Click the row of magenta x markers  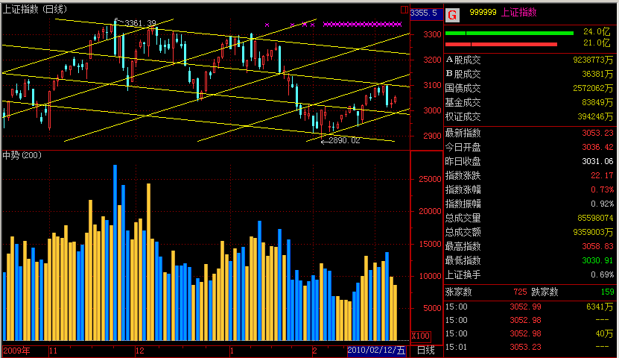[x=362, y=25]
